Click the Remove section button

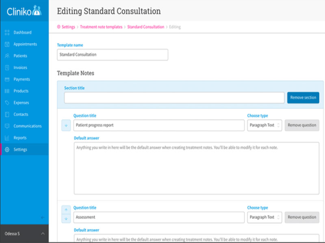(x=303, y=98)
